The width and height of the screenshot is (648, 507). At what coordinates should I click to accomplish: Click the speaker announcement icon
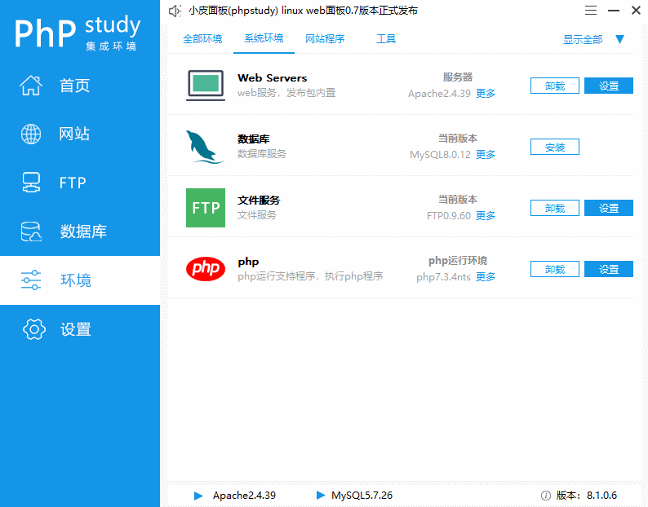(x=175, y=11)
